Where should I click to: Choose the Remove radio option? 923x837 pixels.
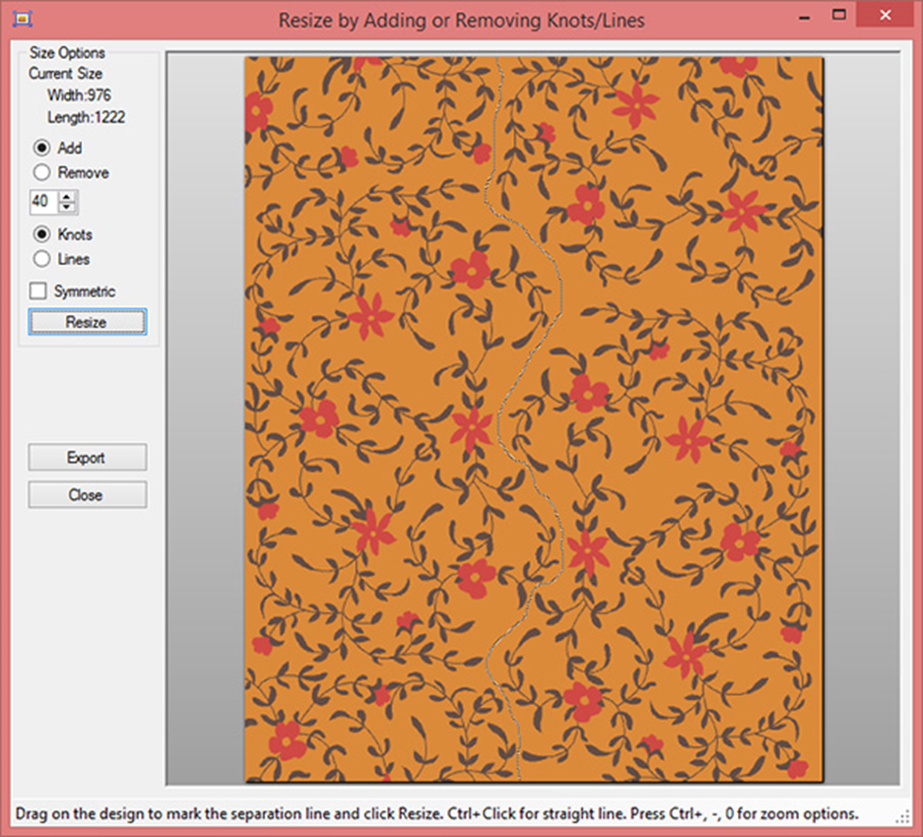click(x=42, y=173)
